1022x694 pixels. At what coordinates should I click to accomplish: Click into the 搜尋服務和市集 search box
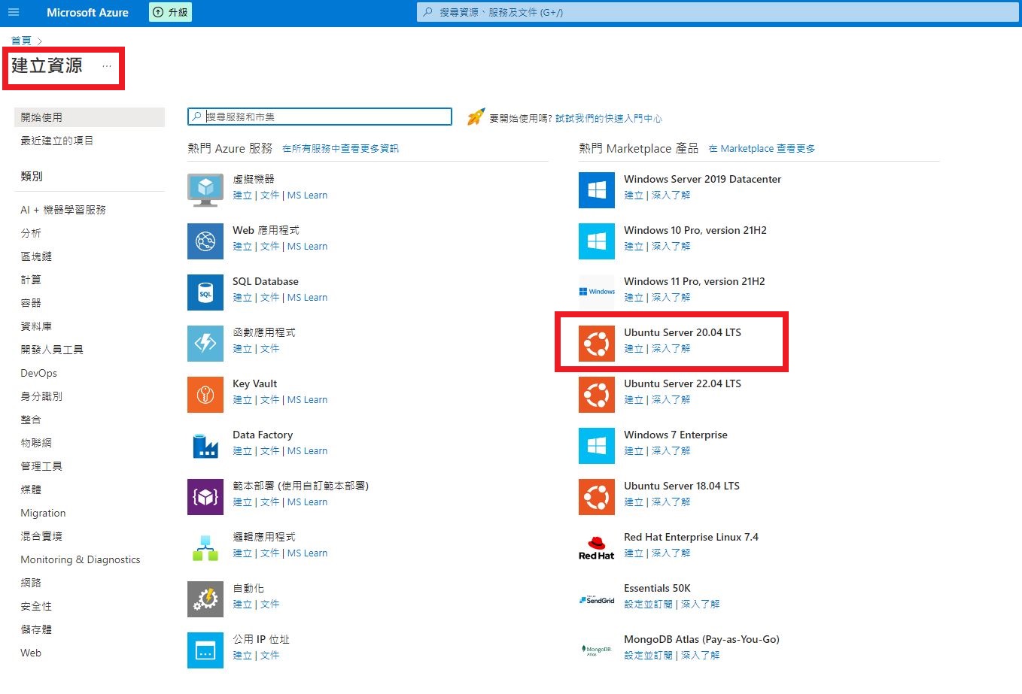click(320, 117)
